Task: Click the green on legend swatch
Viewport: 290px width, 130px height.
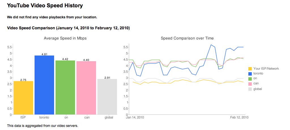Action: click(x=250, y=79)
